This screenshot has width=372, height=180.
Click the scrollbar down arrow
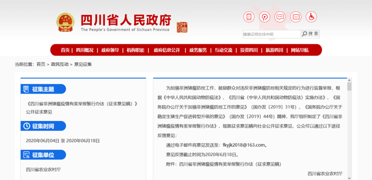(349, 178)
